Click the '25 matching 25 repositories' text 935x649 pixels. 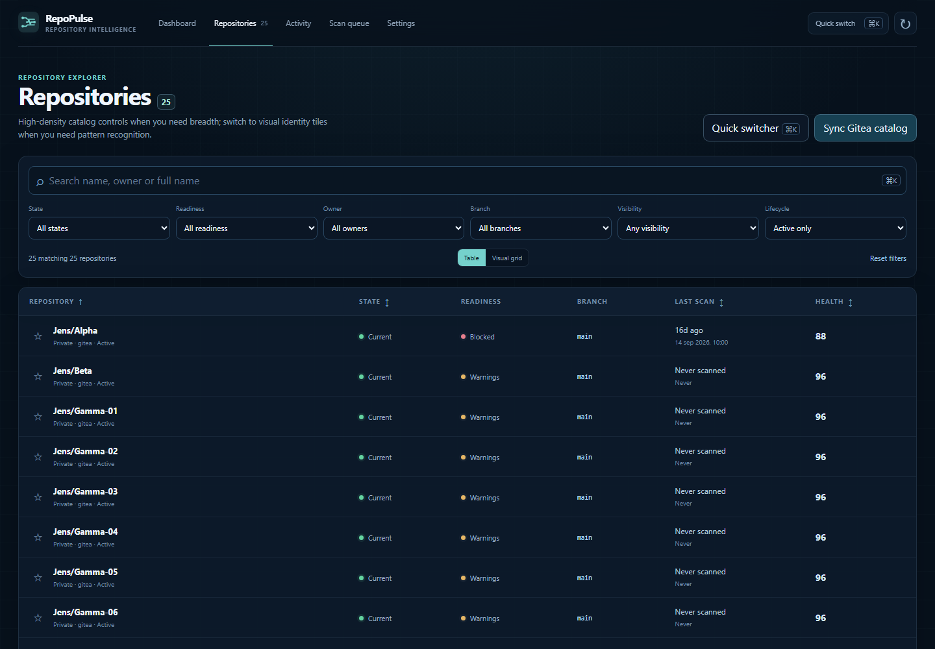click(73, 258)
